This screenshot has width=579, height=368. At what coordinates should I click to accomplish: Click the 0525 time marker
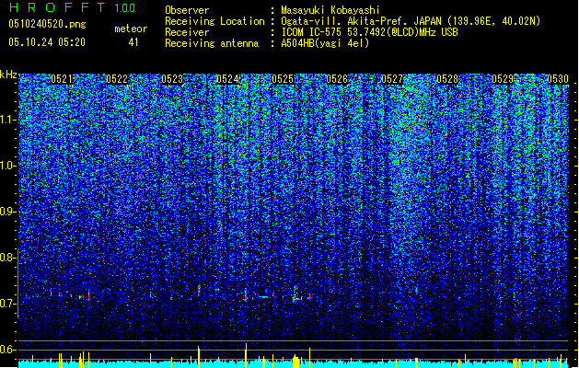283,79
